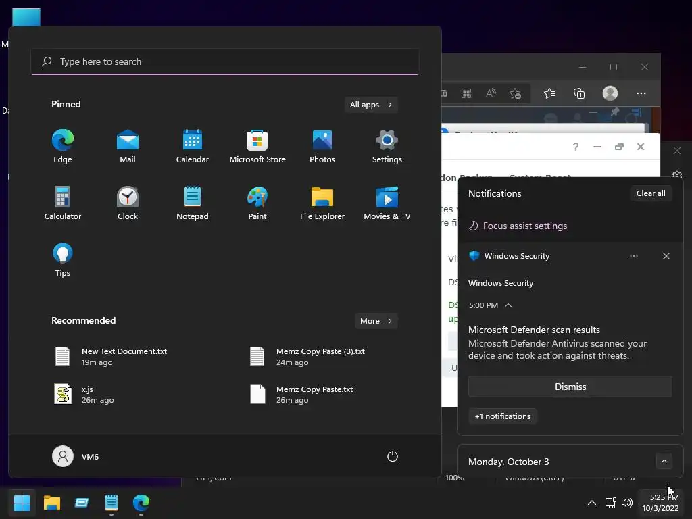Viewport: 692px width, 519px height.
Task: Open Focus assist settings
Action: click(518, 226)
